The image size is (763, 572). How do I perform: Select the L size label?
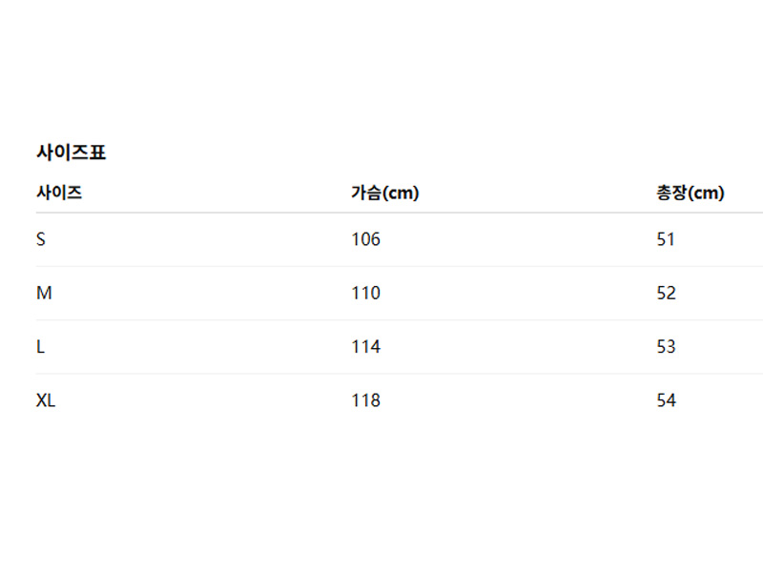point(41,347)
